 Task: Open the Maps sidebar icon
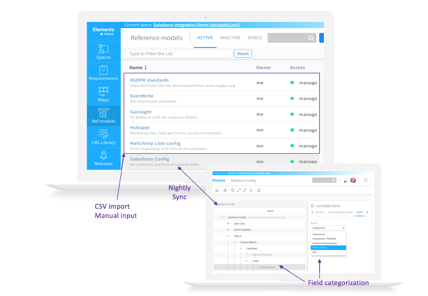[x=103, y=94]
